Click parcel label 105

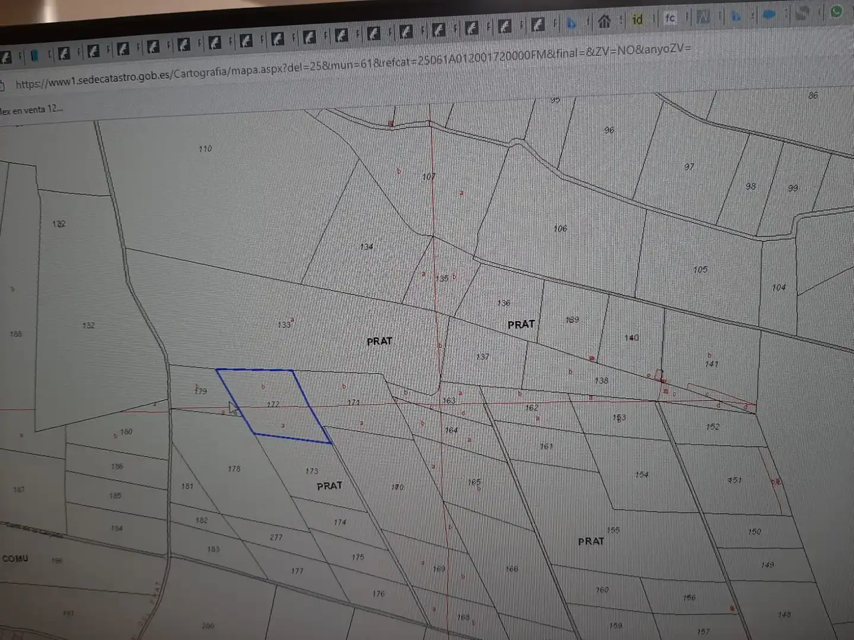tap(700, 270)
